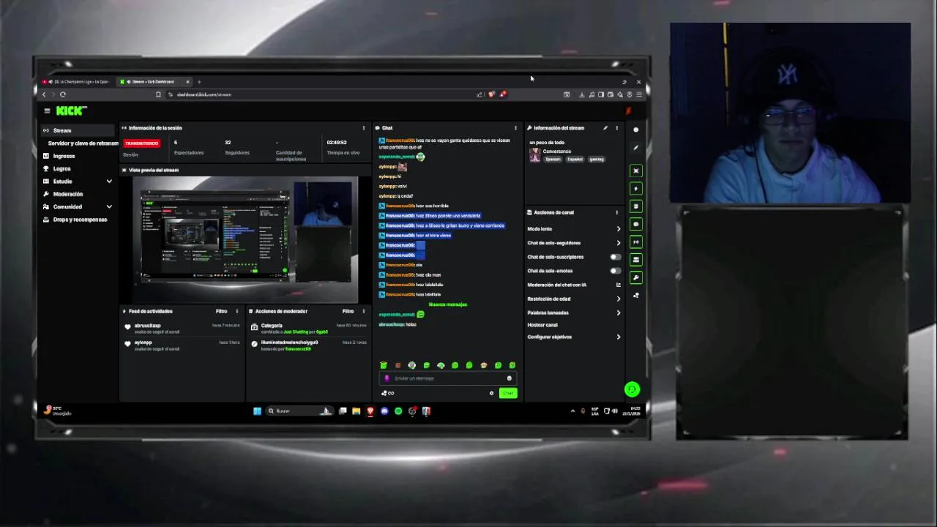
Task: Open Información del stream three-dot menu
Action: [616, 128]
